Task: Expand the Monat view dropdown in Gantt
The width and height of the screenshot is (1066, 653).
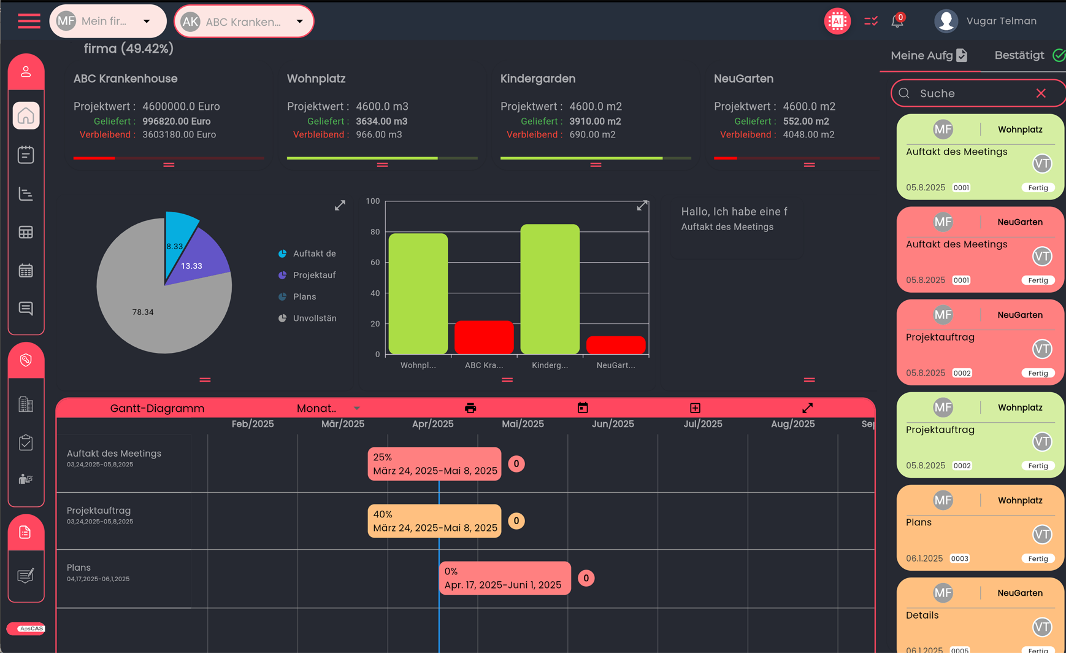Action: [328, 408]
